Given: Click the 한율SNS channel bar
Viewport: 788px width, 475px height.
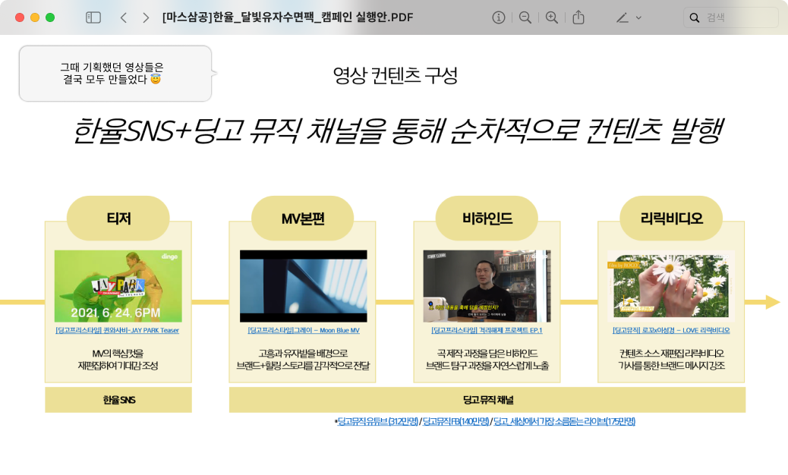Looking at the screenshot, I should (118, 400).
